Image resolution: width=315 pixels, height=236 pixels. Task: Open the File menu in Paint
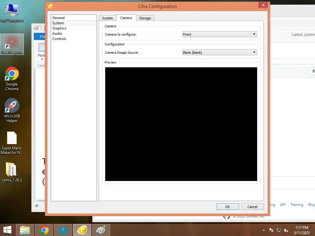[40, 37]
